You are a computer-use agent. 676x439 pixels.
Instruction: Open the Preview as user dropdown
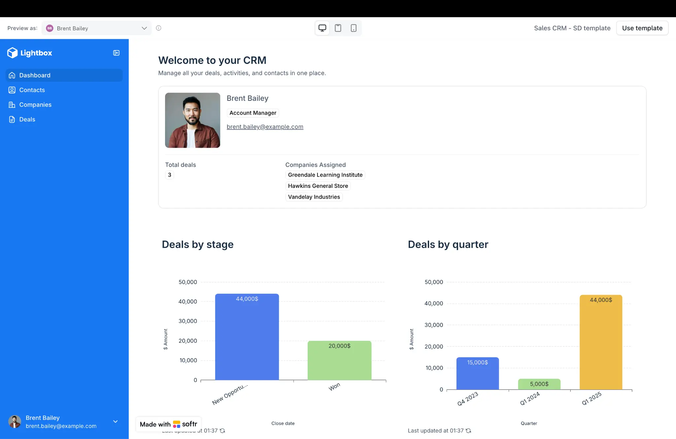pos(96,28)
